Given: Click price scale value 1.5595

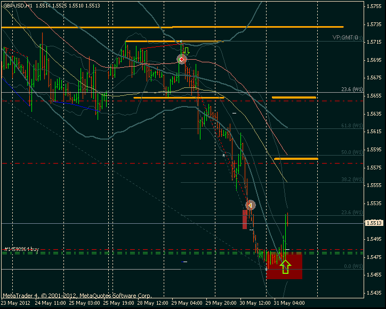Looking at the screenshot, I should pyautogui.click(x=374, y=149).
